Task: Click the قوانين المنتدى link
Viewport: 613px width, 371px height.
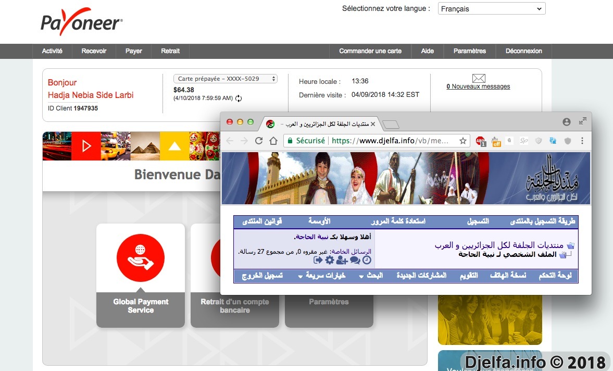Action: point(262,221)
